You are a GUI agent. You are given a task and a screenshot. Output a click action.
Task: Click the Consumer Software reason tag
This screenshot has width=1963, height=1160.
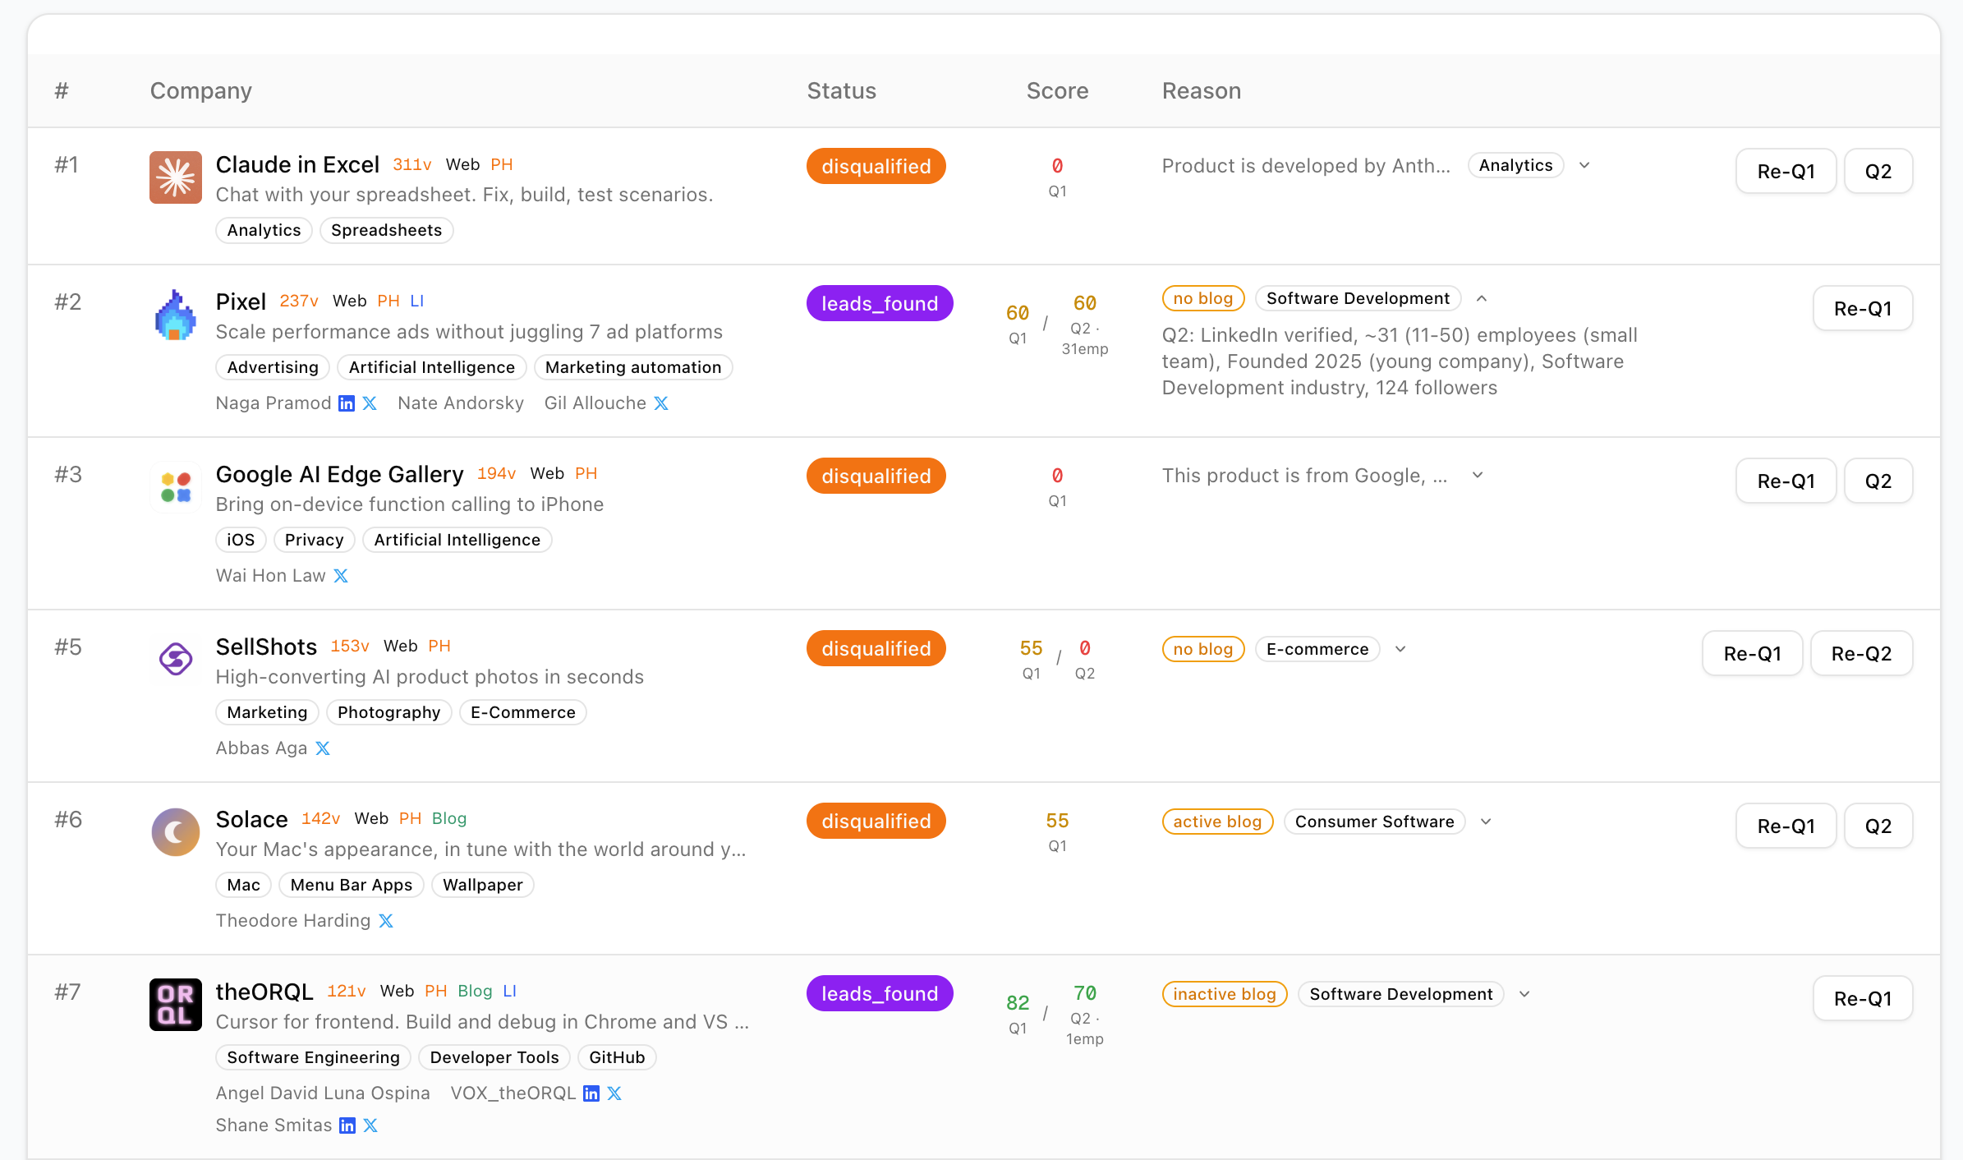click(1374, 822)
